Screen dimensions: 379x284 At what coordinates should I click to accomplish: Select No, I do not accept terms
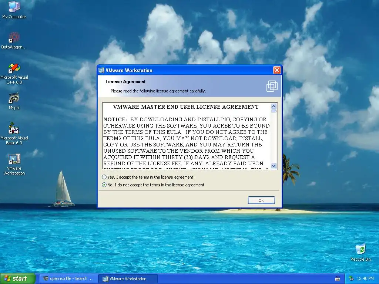153,185
